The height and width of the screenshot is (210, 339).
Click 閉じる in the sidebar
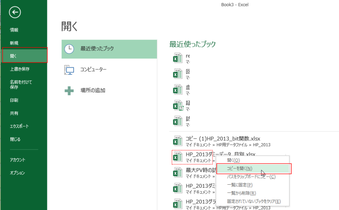[x=15, y=139]
